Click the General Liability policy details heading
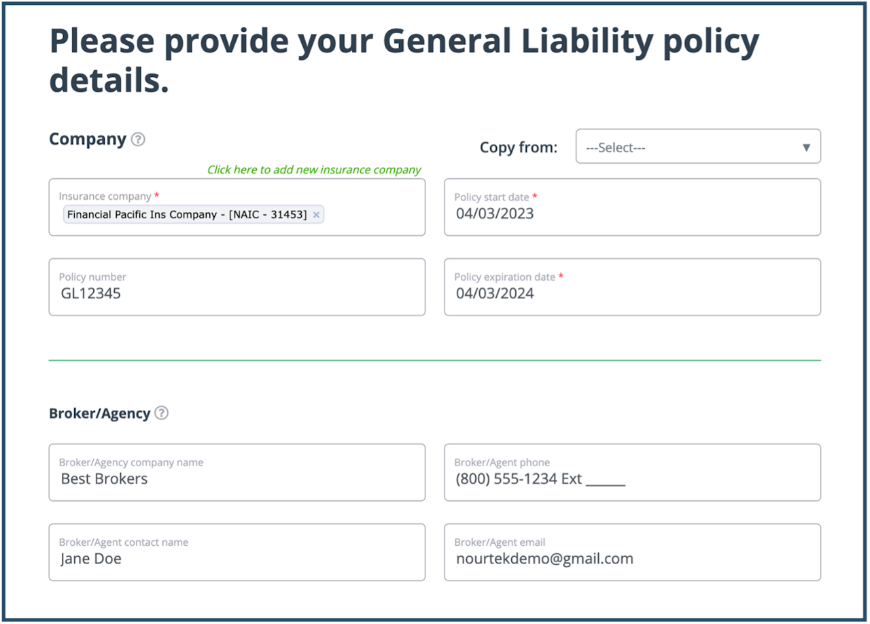This screenshot has width=870, height=624. (404, 61)
